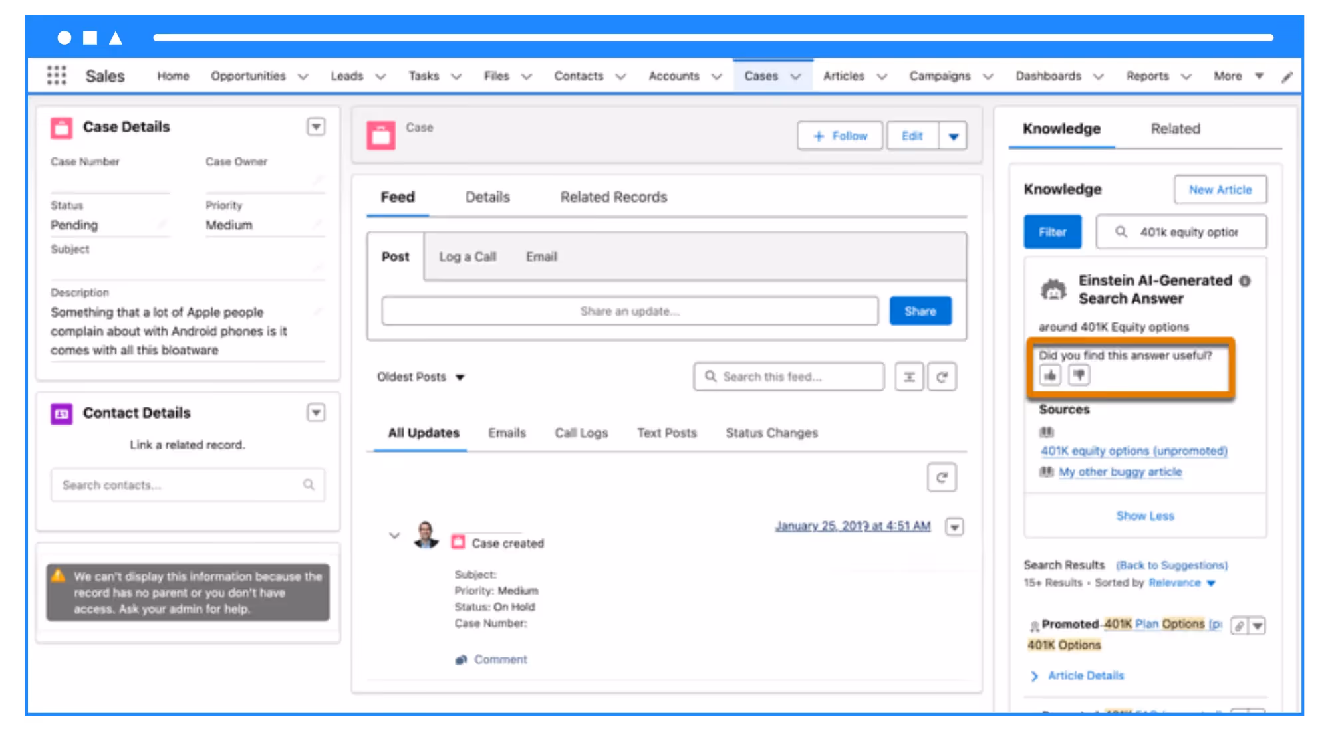Open Case created post actions dropdown
Viewport: 1330px width, 731px height.
954,527
